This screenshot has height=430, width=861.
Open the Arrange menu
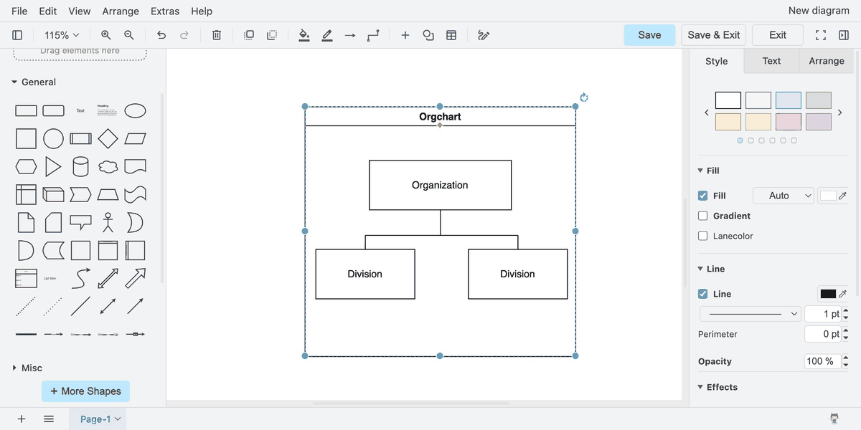coord(121,11)
